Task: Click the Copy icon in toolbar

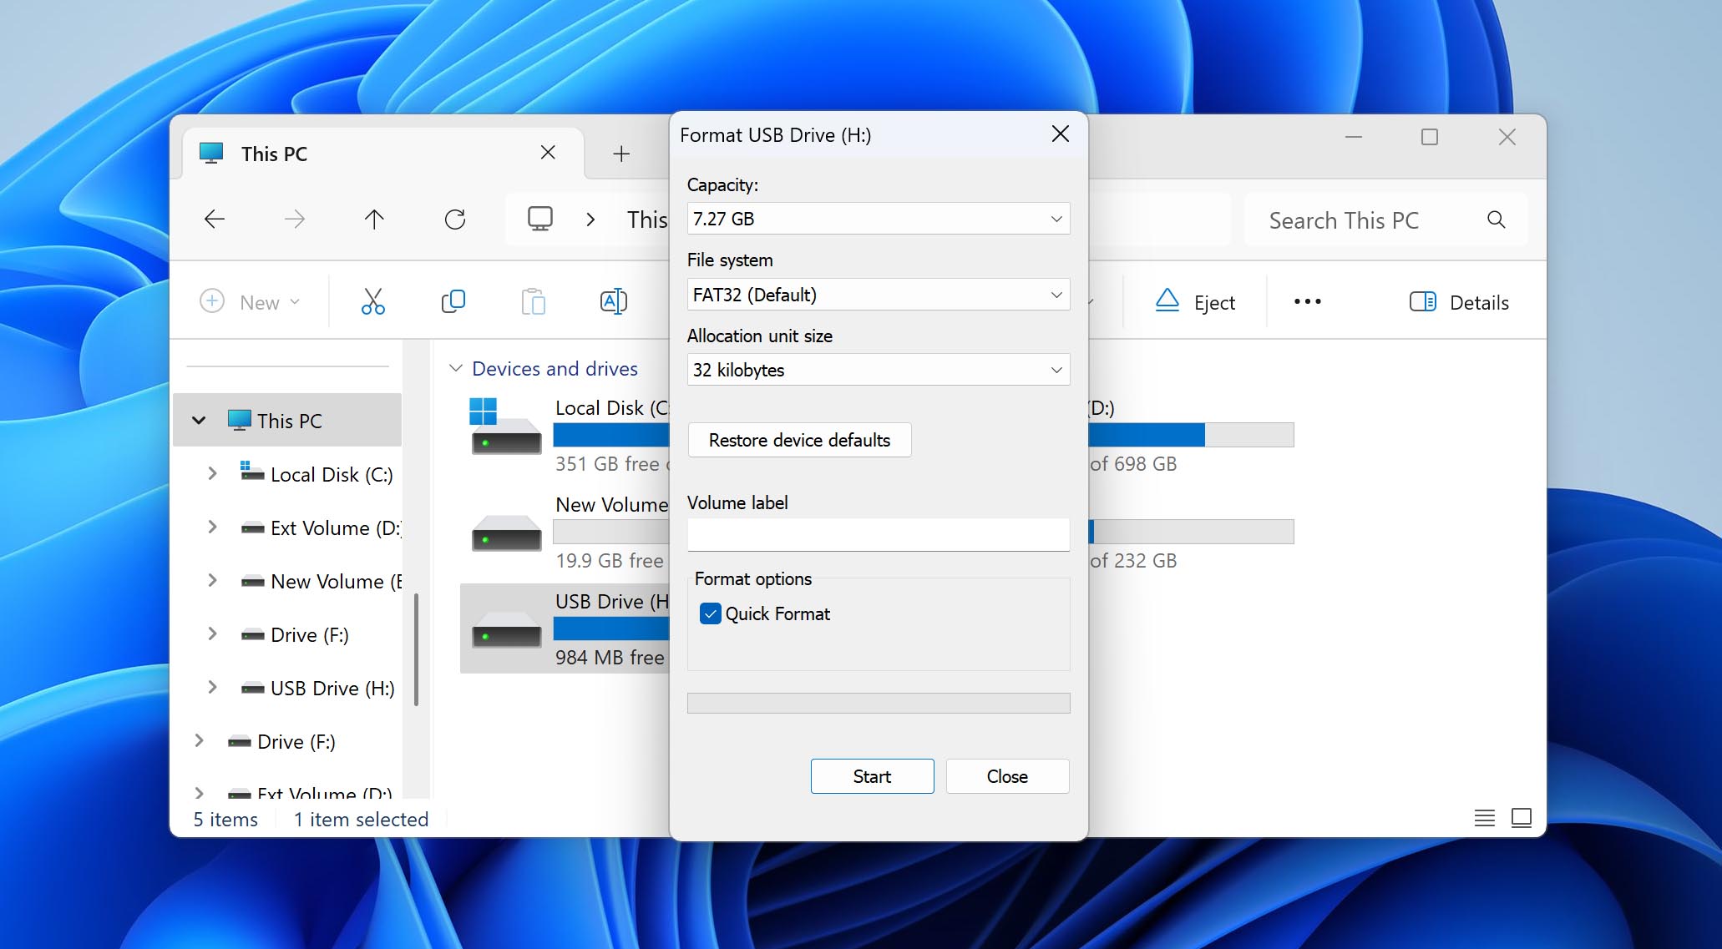Action: pos(453,301)
